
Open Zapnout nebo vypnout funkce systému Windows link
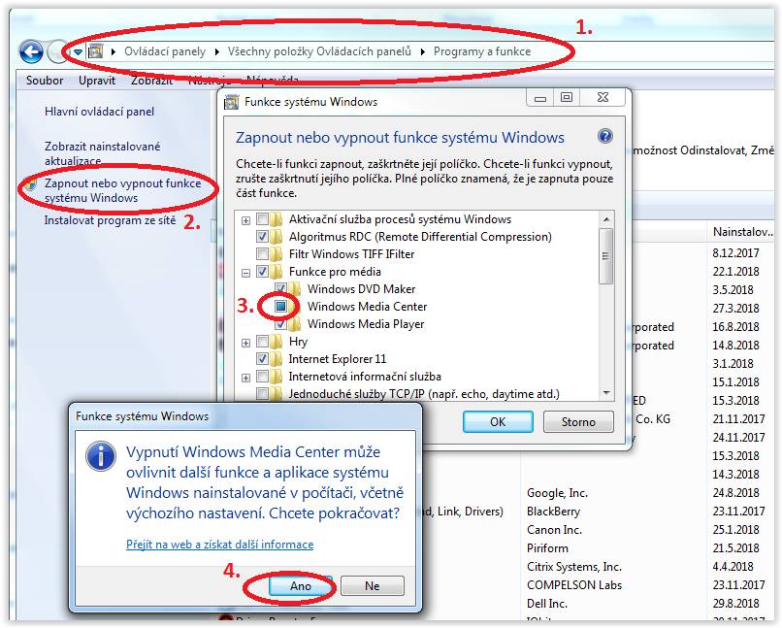122,190
